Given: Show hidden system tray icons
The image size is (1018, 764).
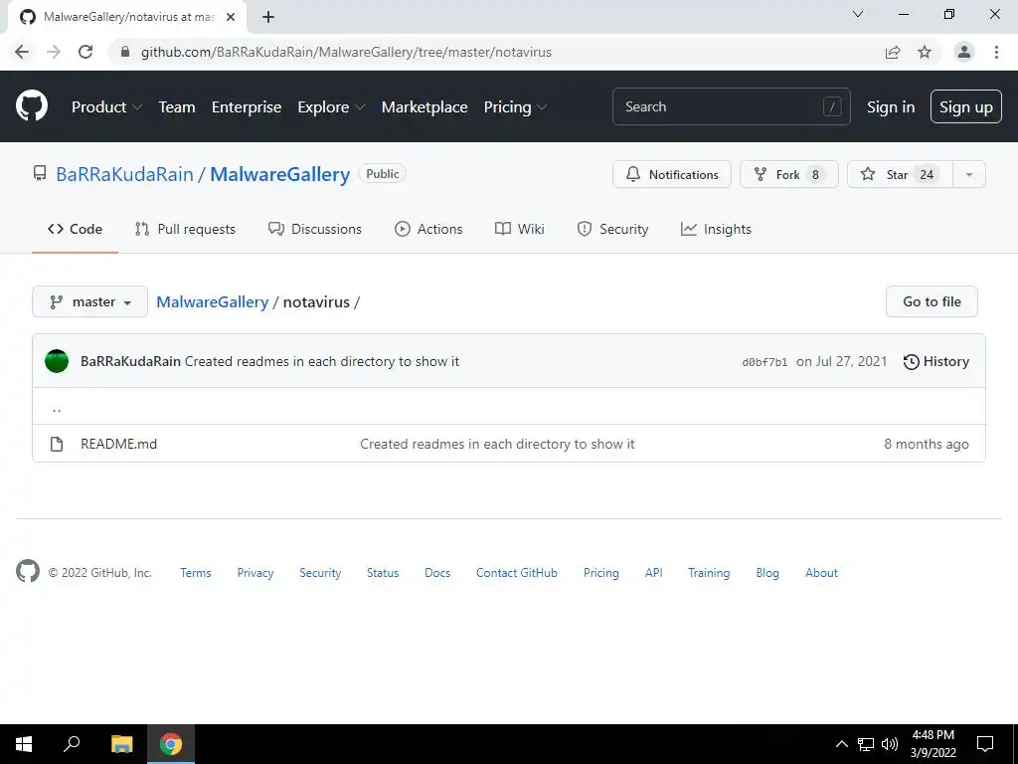Looking at the screenshot, I should (841, 744).
